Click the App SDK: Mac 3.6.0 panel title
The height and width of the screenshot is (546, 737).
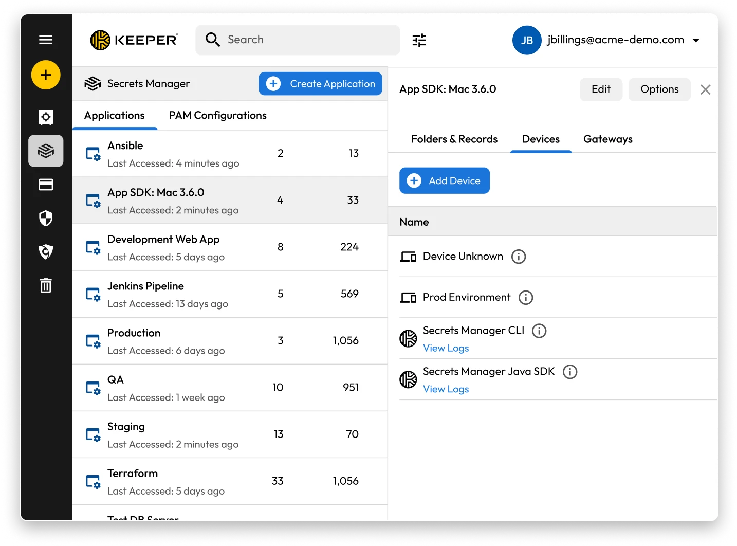[x=448, y=89]
